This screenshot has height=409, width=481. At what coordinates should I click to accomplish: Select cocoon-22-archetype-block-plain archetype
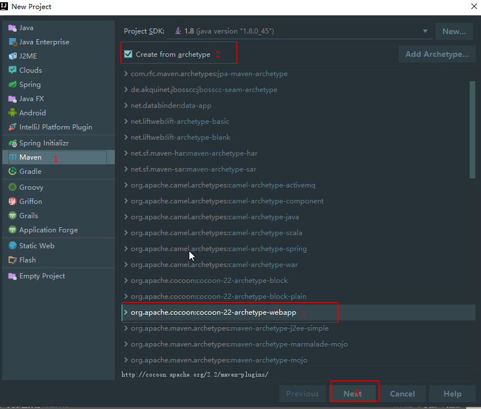click(x=298, y=297)
